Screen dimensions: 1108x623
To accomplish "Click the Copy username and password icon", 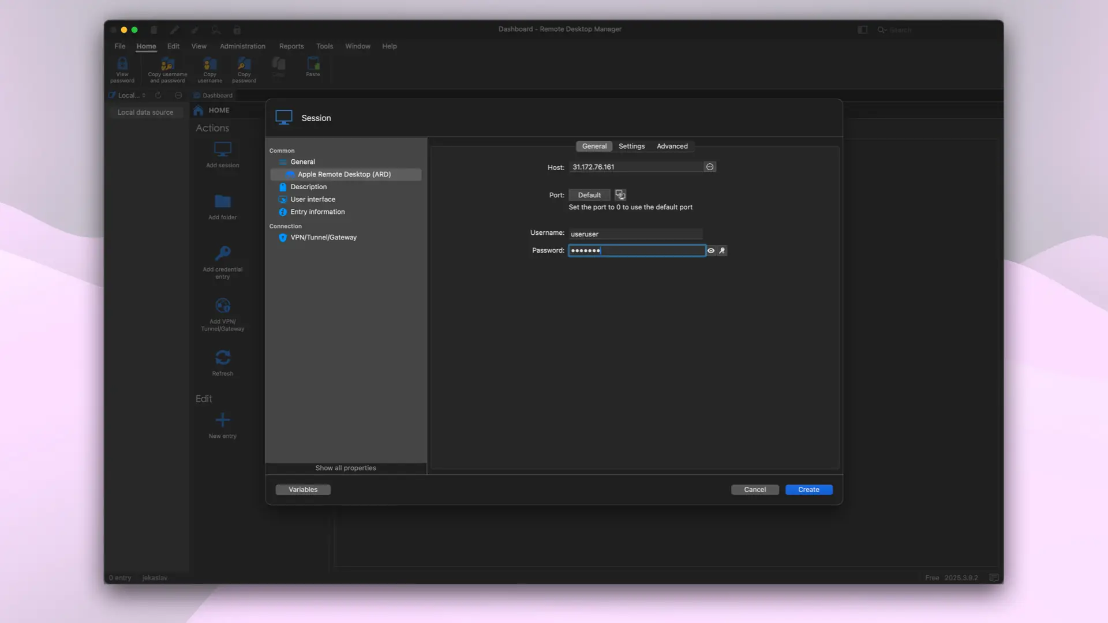I will click(167, 66).
